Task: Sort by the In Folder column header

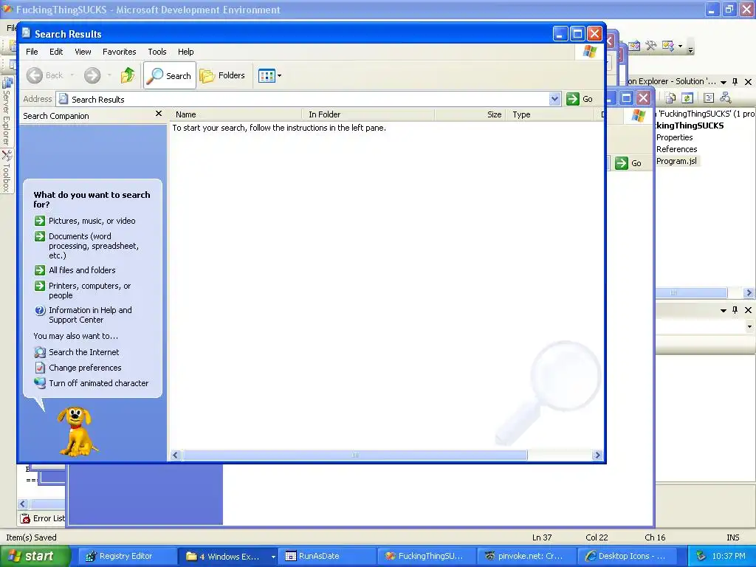Action: 369,114
